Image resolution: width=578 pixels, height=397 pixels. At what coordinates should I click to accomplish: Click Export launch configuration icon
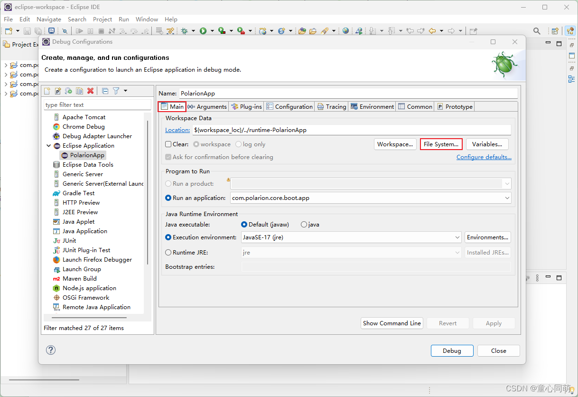click(x=69, y=91)
